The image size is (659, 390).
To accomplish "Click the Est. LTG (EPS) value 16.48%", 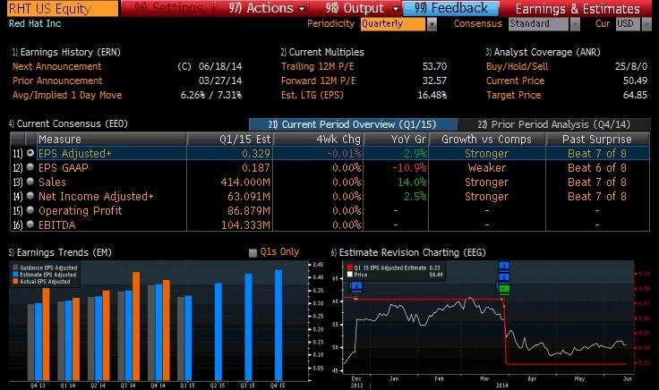I will click(432, 95).
